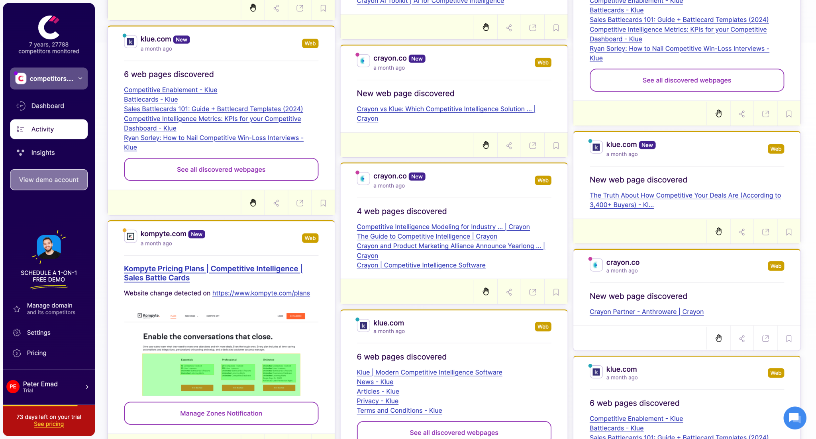Image resolution: width=816 pixels, height=439 pixels.
Task: Select the Pricing icon in the sidebar
Action: coord(17,353)
